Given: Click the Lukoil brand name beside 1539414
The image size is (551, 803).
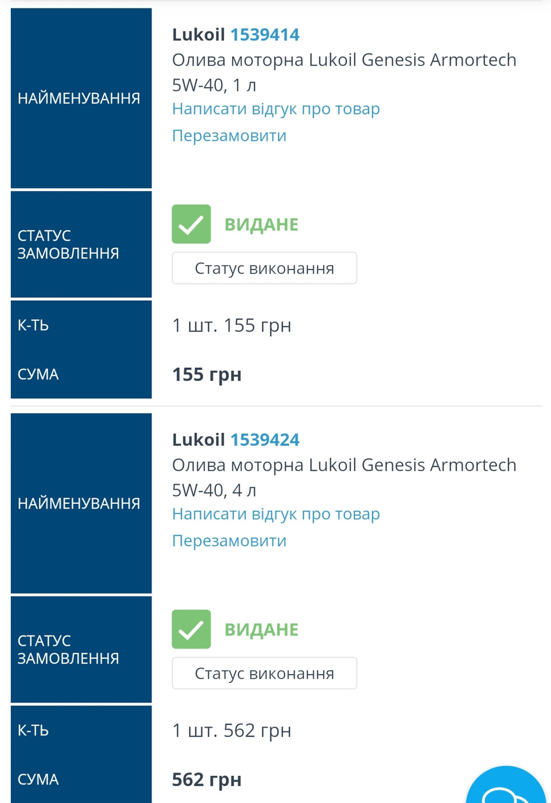Looking at the screenshot, I should [199, 35].
